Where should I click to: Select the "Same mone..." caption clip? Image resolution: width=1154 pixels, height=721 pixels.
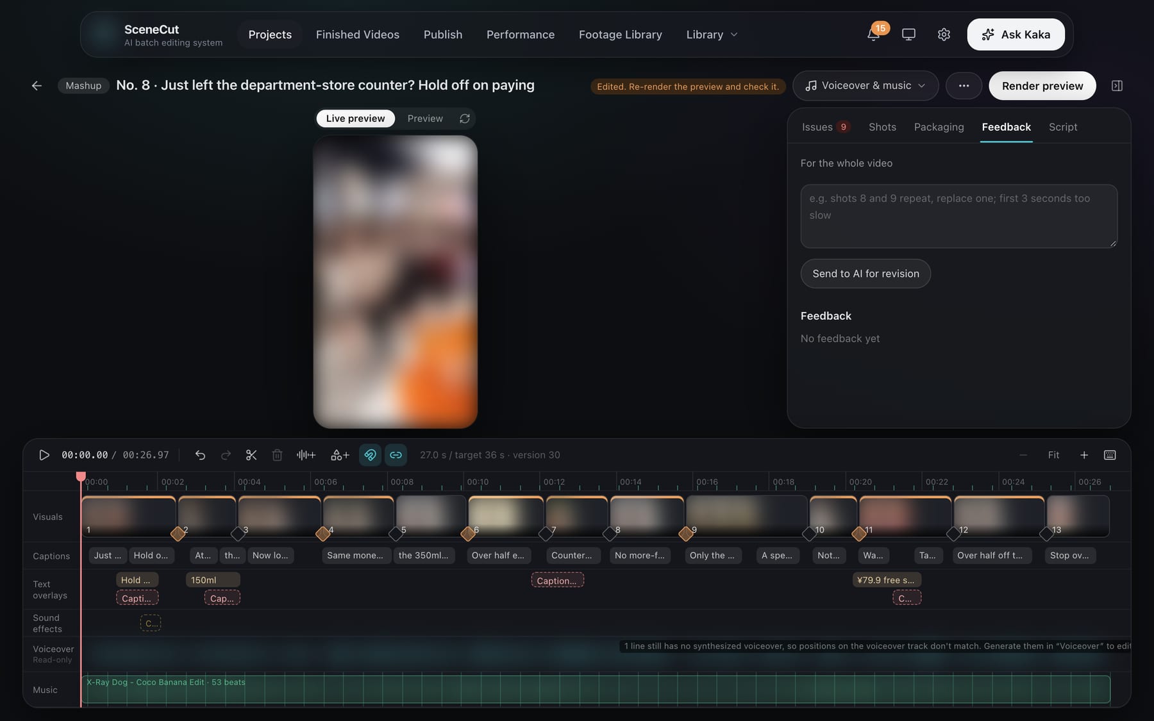(x=355, y=555)
